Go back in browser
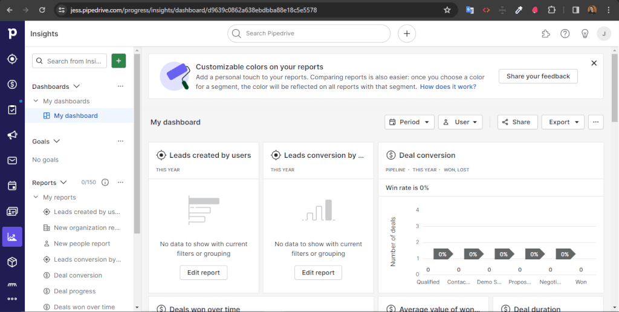Viewport: 619px width, 312px height. coord(10,10)
